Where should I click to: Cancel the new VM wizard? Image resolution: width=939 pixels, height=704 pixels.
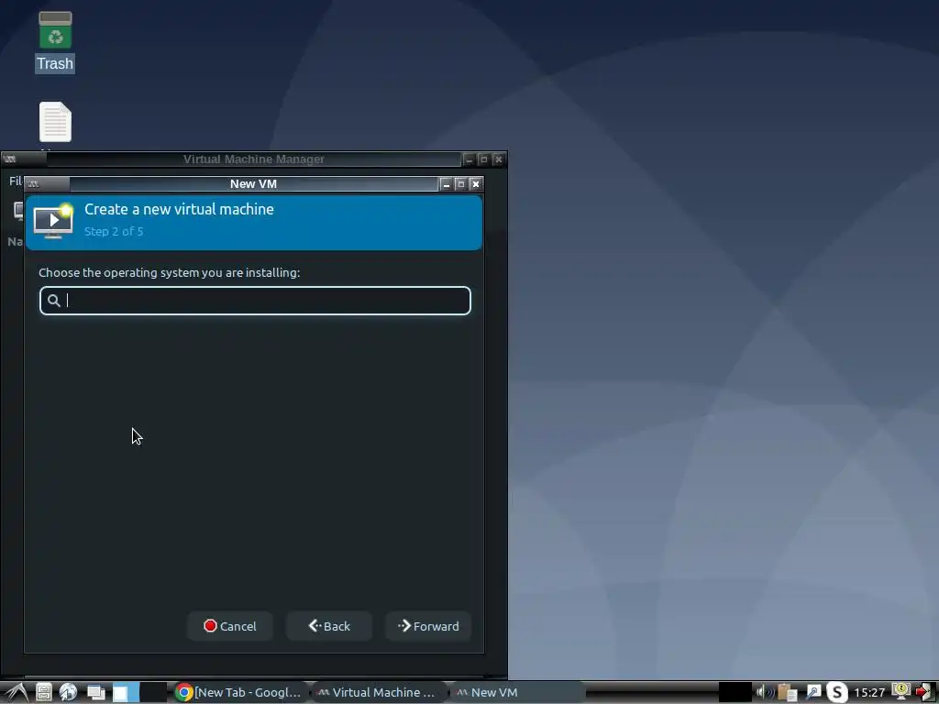230,626
